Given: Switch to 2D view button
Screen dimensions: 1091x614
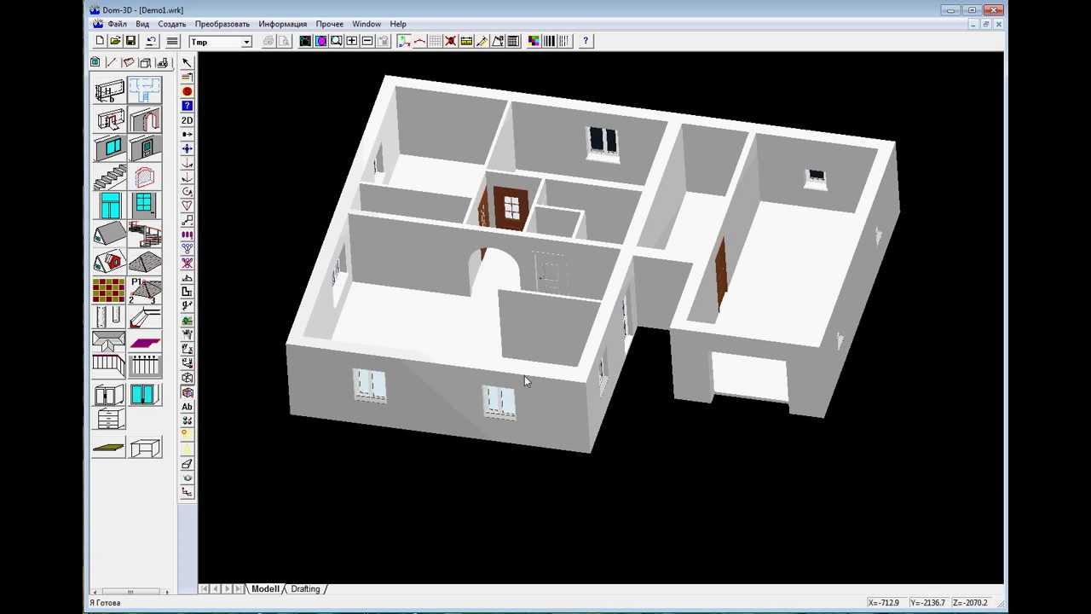Looking at the screenshot, I should [x=187, y=120].
